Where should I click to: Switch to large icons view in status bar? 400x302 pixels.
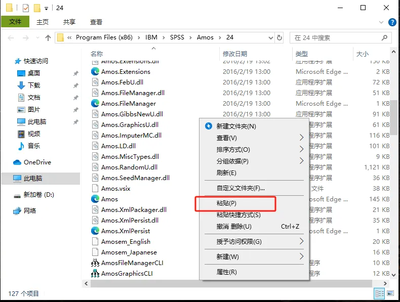tap(390, 293)
